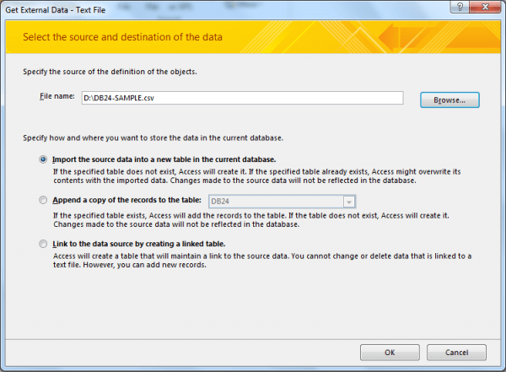The image size is (506, 372).
Task: Click the "File name:" label
Action: pyautogui.click(x=57, y=98)
